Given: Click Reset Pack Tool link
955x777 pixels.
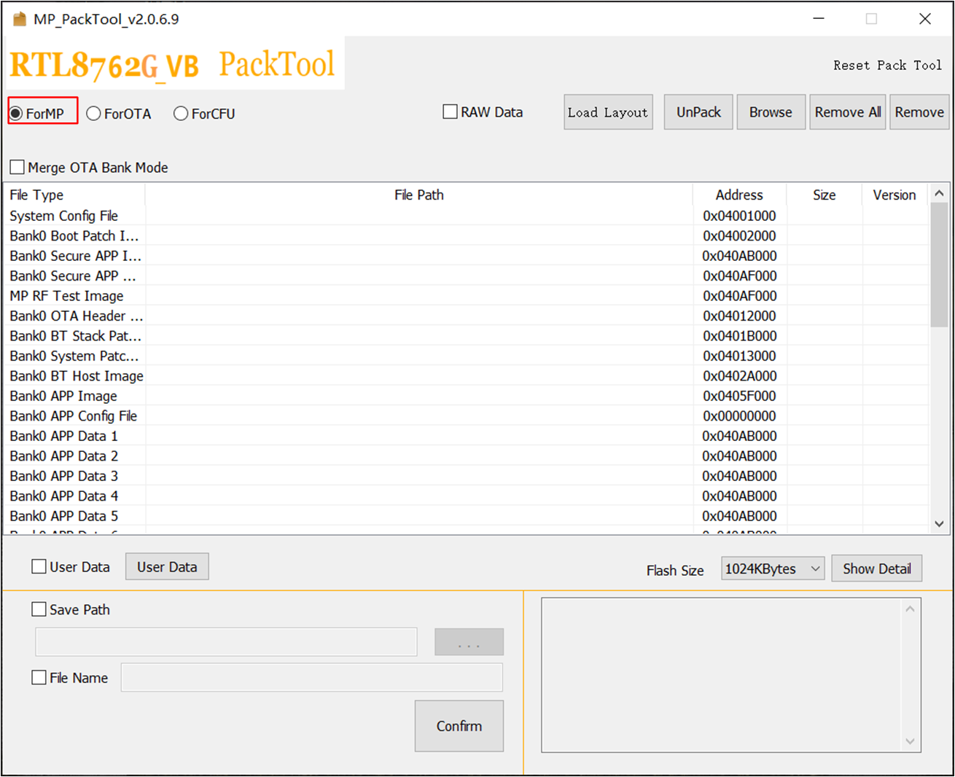Looking at the screenshot, I should (x=887, y=66).
